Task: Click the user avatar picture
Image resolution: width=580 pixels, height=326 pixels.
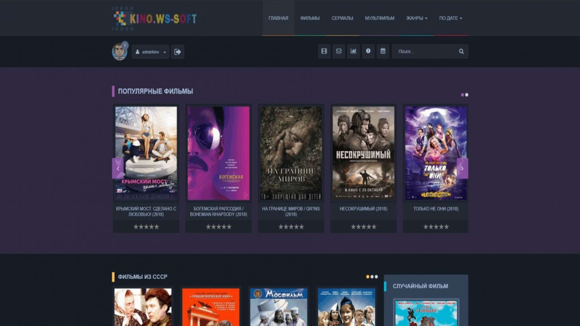Action: [119, 52]
